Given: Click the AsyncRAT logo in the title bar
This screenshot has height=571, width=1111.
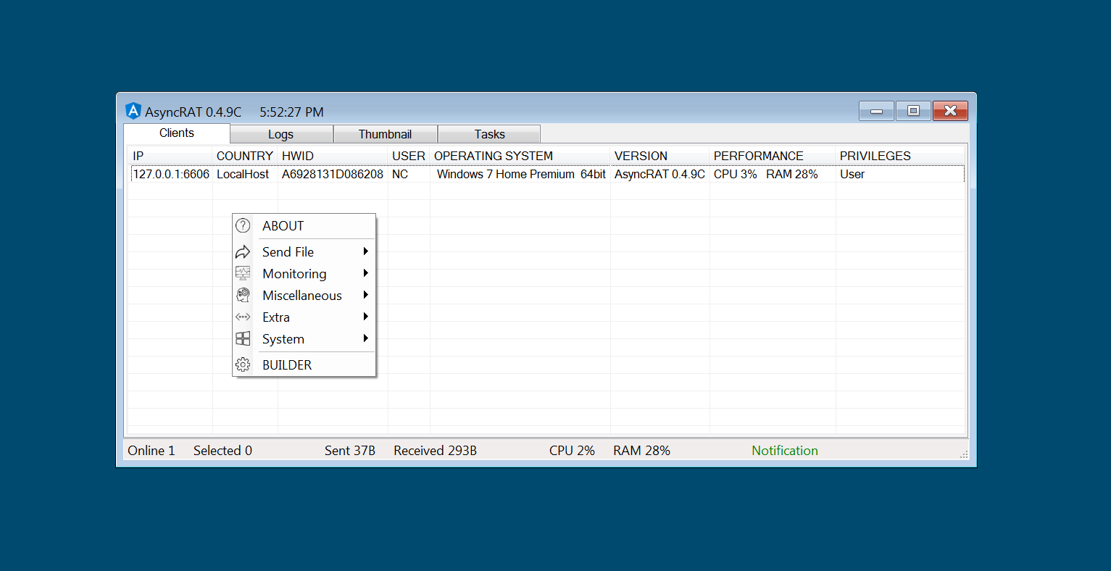Looking at the screenshot, I should 133,110.
